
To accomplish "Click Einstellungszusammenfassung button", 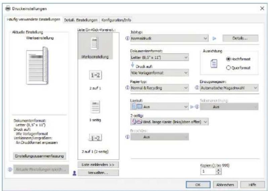I will [x=40, y=156].
